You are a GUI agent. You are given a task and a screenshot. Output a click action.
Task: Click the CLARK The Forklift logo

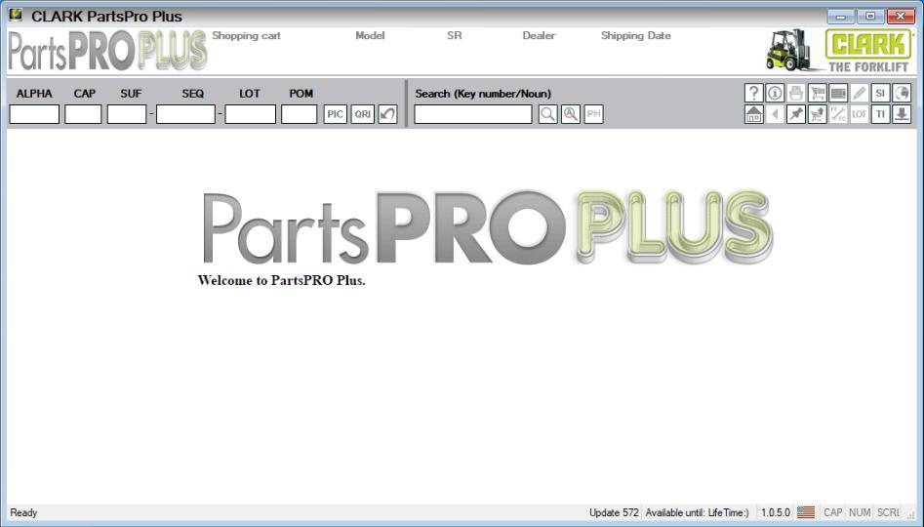[x=868, y=52]
